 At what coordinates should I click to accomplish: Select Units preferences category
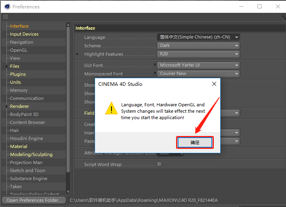16,82
